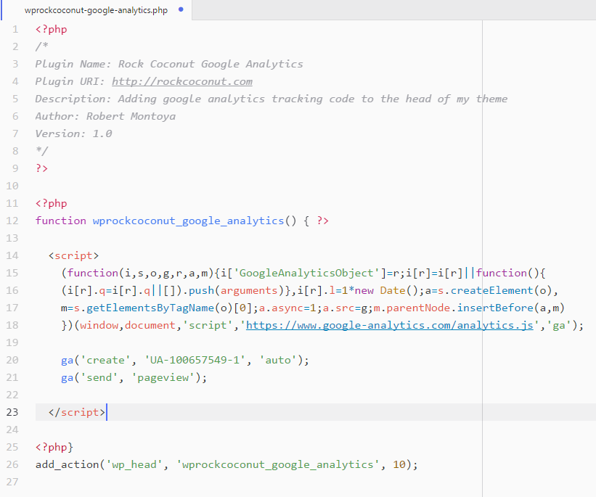The height and width of the screenshot is (497, 596).
Task: Click the 'Version: 1.0' comment line
Action: pyautogui.click(x=73, y=134)
